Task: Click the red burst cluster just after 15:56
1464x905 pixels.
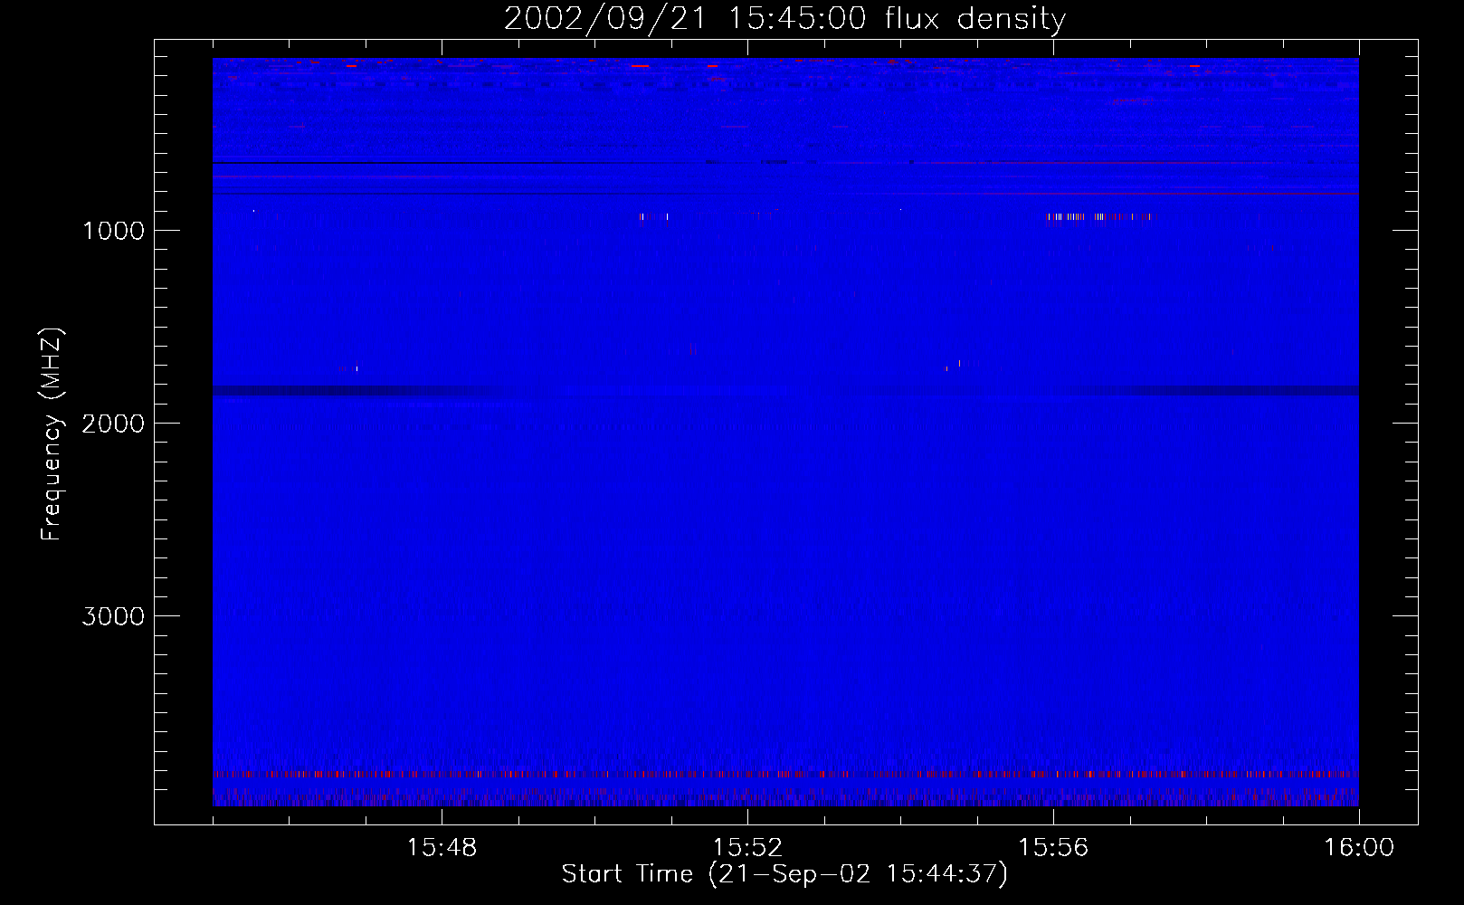Action: pos(1099,216)
